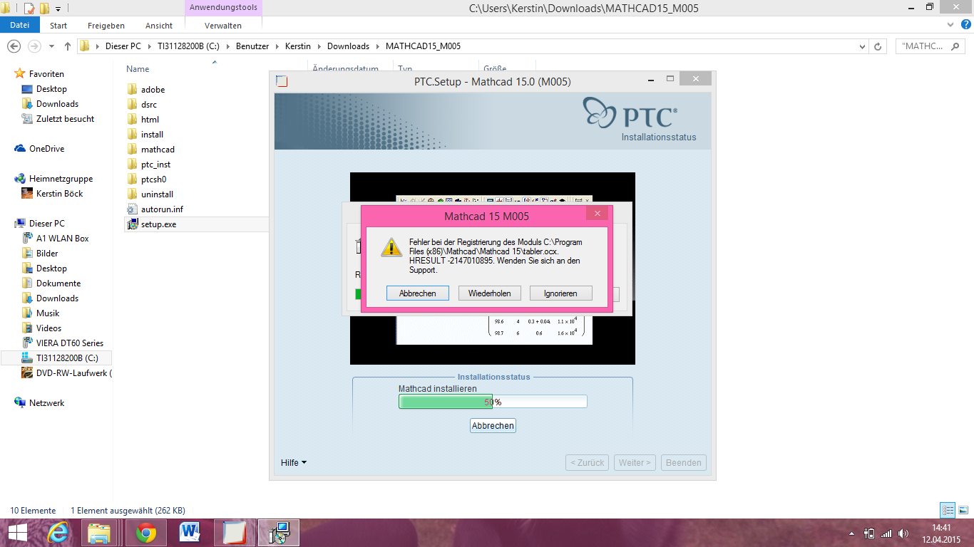Image resolution: width=974 pixels, height=547 pixels.
Task: Click the up one level arrow
Action: (x=68, y=46)
